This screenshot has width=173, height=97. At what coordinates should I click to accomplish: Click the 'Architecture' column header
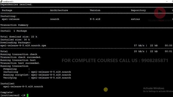pyautogui.click(x=59, y=10)
